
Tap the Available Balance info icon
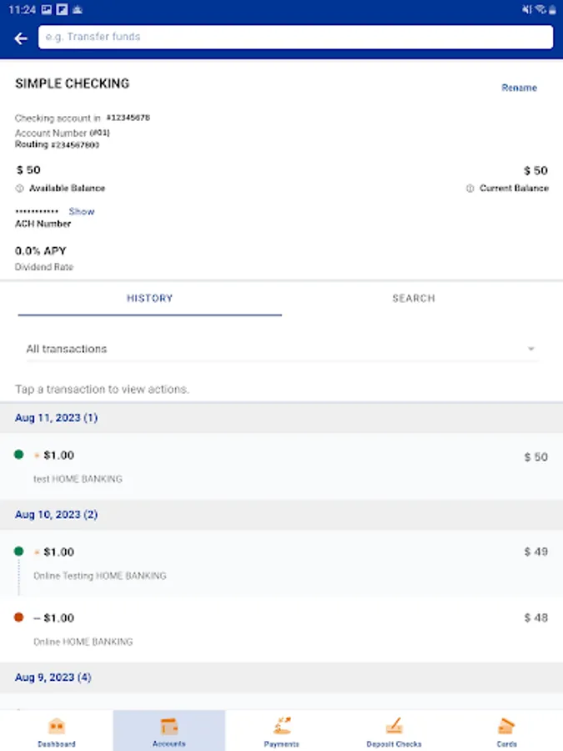[x=20, y=189]
